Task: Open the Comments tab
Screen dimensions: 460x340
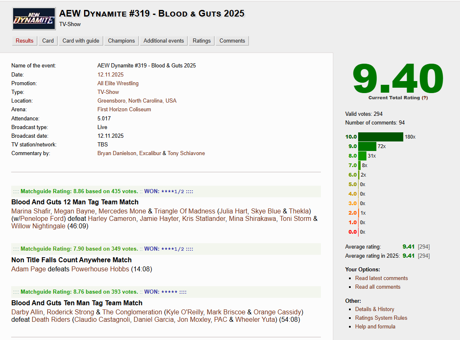Action: pyautogui.click(x=232, y=41)
